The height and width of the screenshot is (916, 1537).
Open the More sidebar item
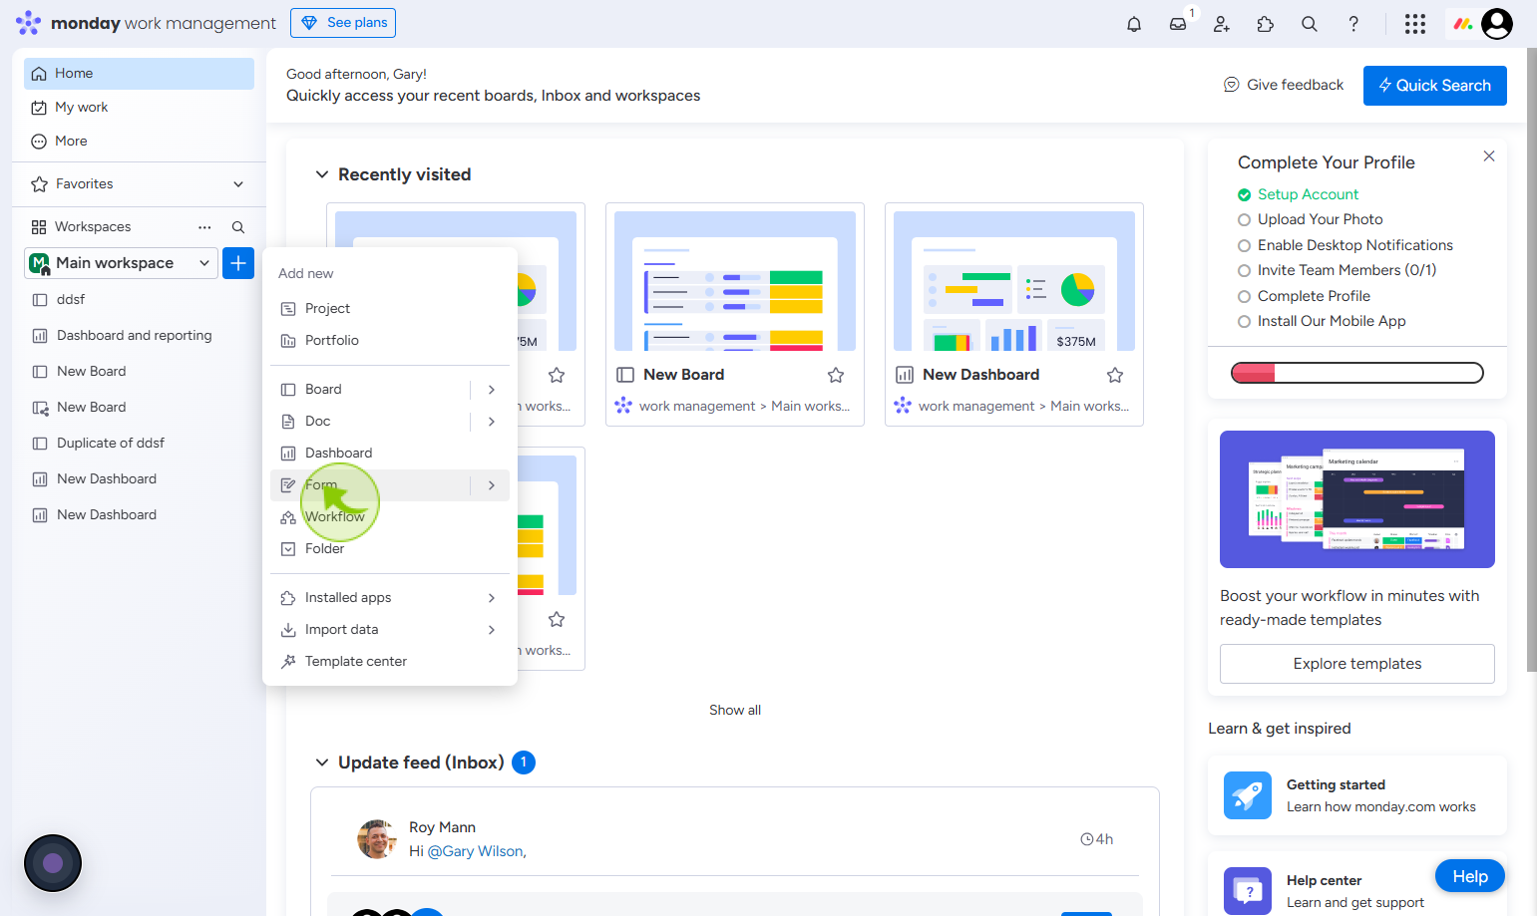[139, 142]
